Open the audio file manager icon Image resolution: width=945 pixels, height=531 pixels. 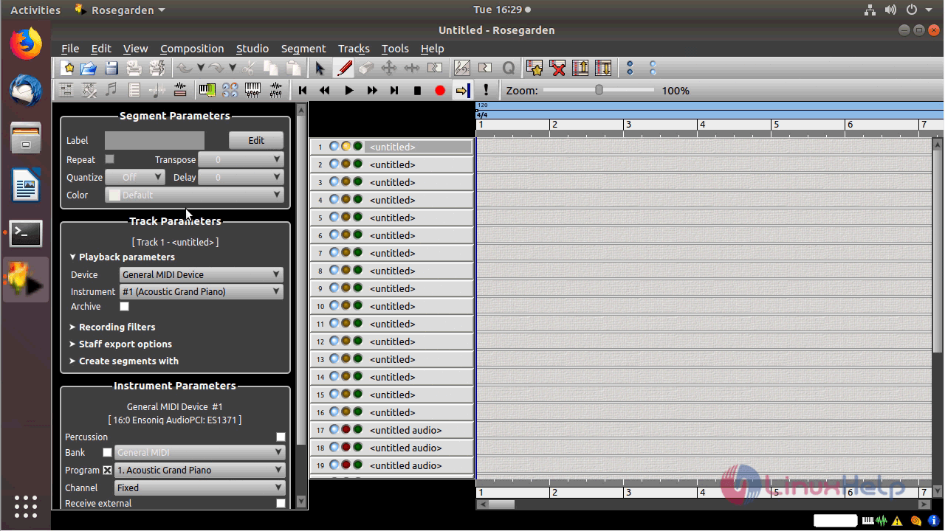tap(179, 90)
